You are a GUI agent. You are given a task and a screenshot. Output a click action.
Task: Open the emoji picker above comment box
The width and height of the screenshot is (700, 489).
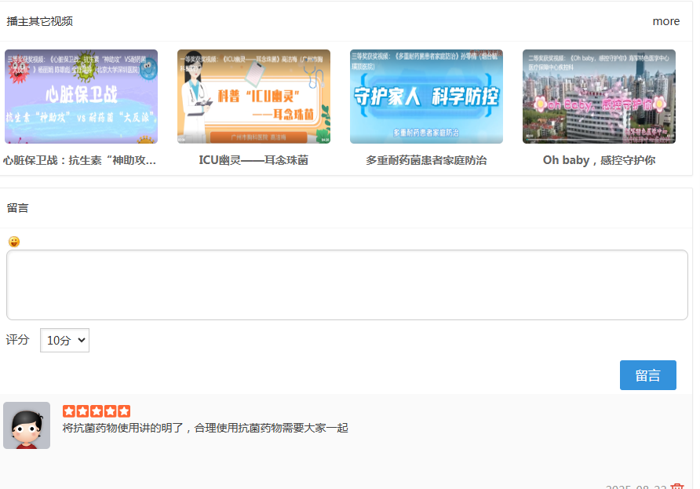tap(14, 242)
